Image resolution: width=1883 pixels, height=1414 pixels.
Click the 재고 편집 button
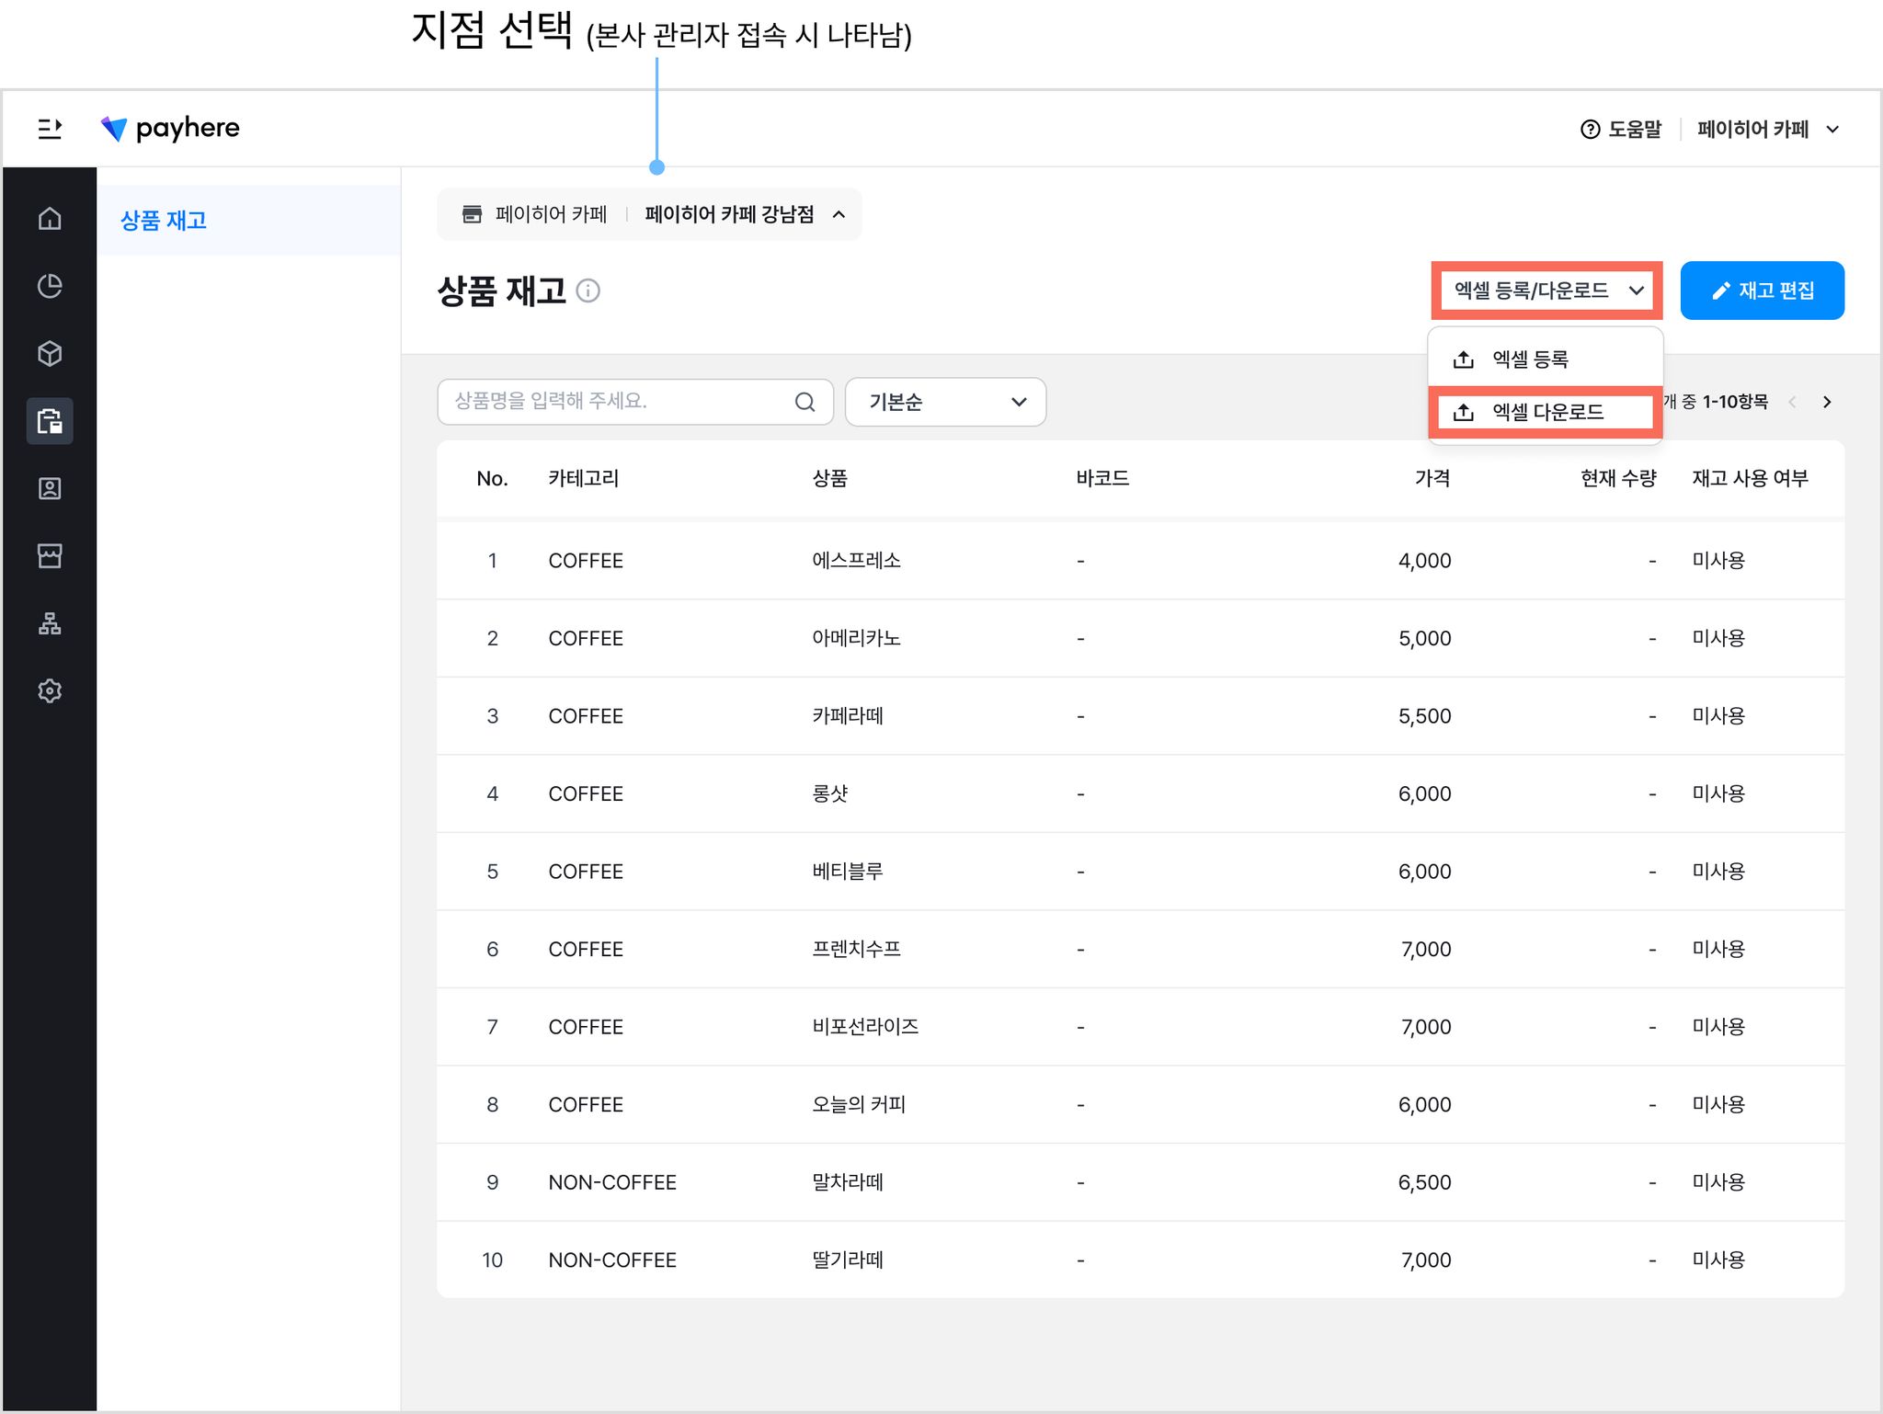[1762, 291]
